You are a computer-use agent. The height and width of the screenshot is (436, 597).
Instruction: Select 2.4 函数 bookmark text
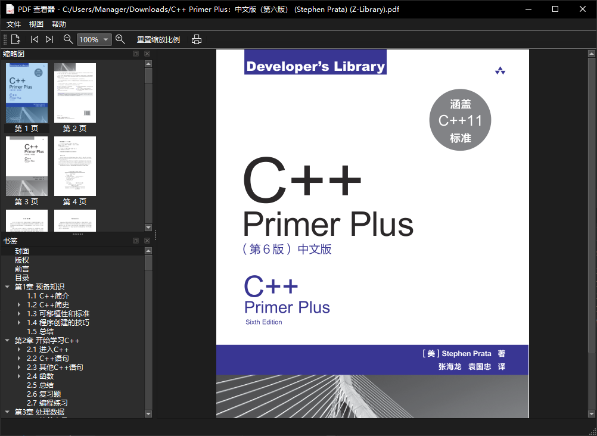coord(41,376)
